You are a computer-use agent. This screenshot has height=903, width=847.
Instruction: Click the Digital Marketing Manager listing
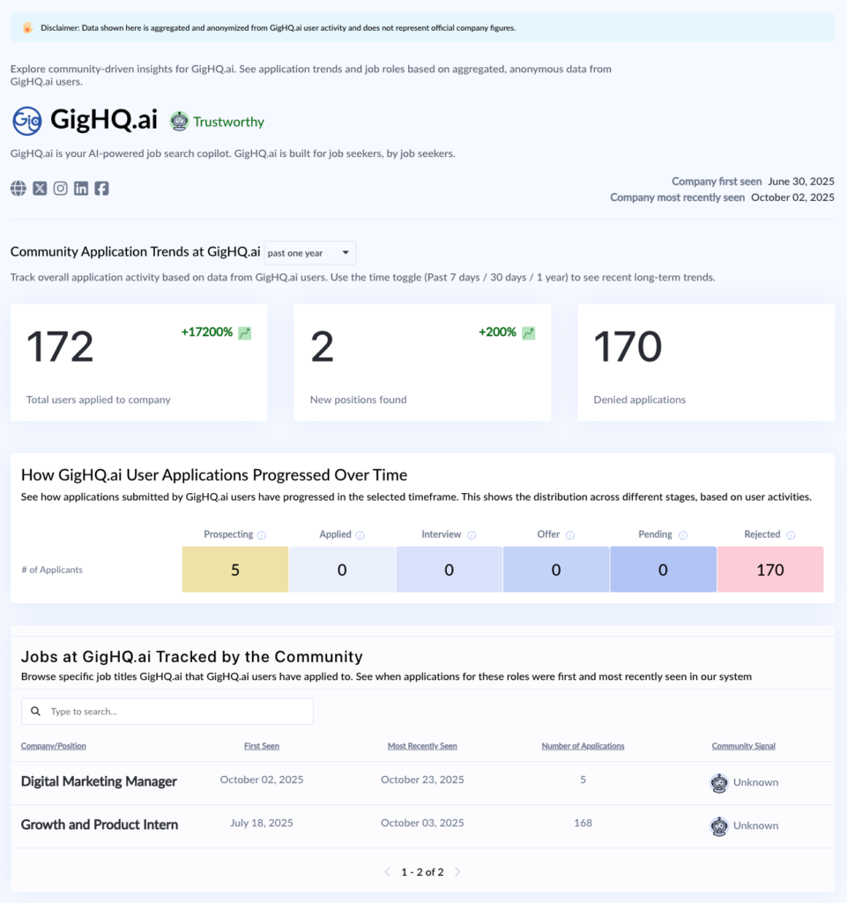(99, 781)
